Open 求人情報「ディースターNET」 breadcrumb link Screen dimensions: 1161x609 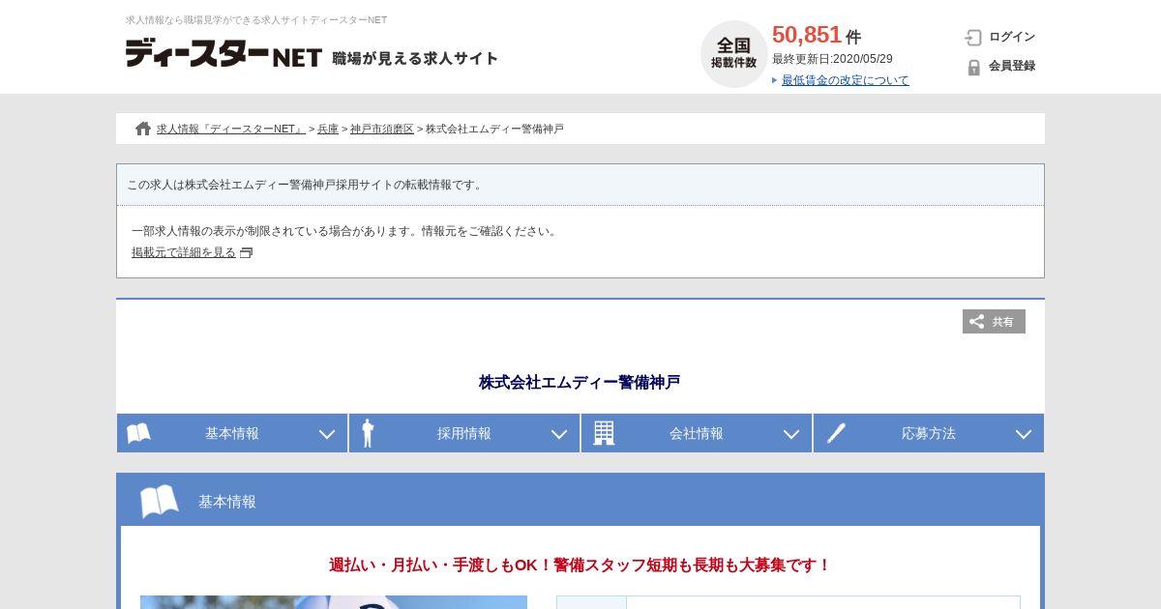coord(231,129)
